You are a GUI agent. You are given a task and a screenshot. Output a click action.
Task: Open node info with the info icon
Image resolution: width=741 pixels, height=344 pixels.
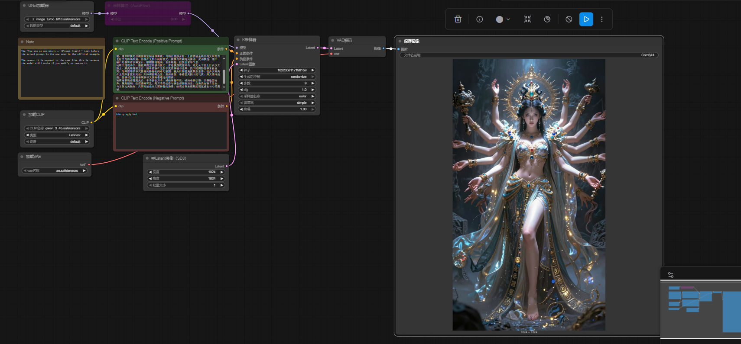click(x=479, y=19)
